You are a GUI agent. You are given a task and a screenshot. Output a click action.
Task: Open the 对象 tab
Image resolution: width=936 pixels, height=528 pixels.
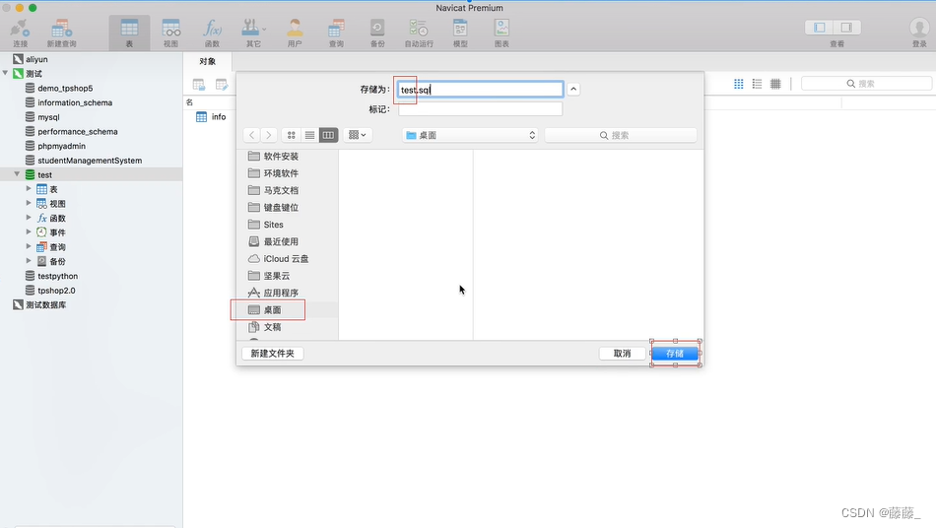tap(207, 61)
